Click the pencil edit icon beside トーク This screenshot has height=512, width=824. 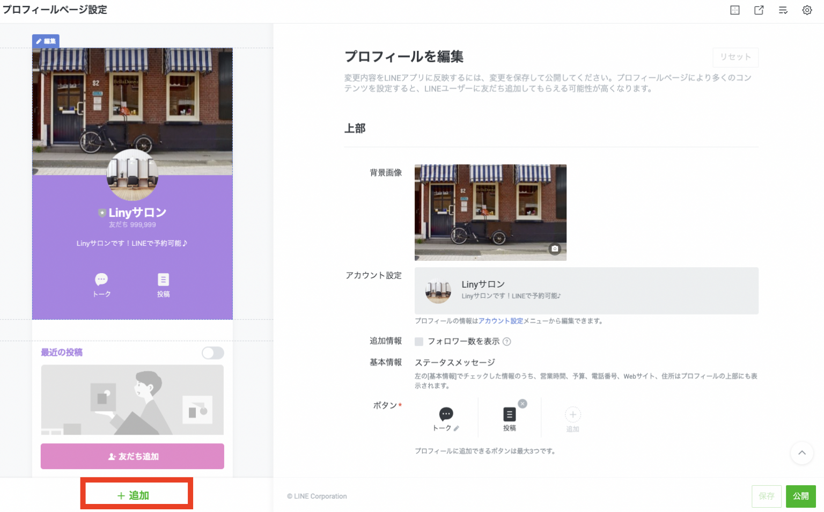coord(455,428)
